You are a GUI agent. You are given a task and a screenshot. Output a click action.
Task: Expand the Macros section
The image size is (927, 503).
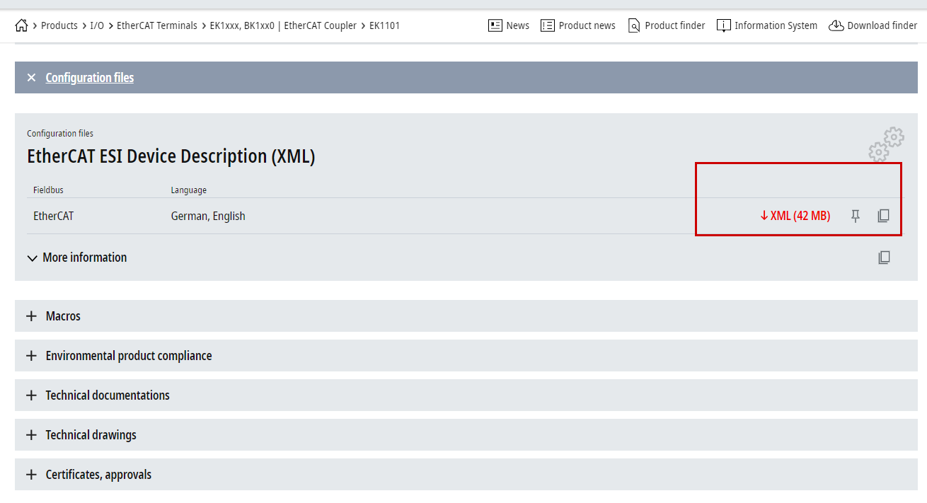click(465, 316)
